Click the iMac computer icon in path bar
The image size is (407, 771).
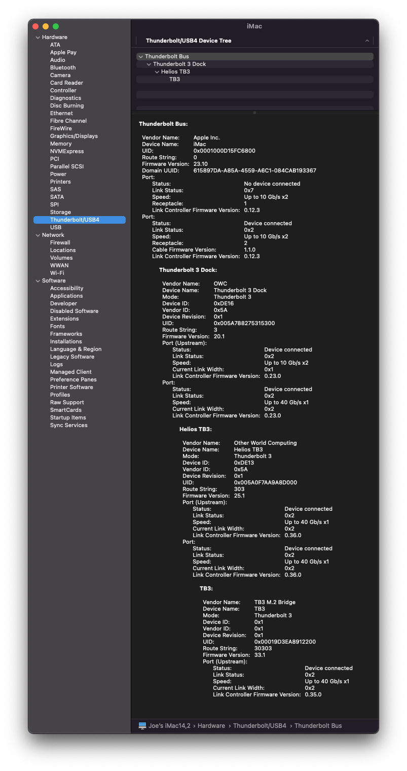coord(142,726)
